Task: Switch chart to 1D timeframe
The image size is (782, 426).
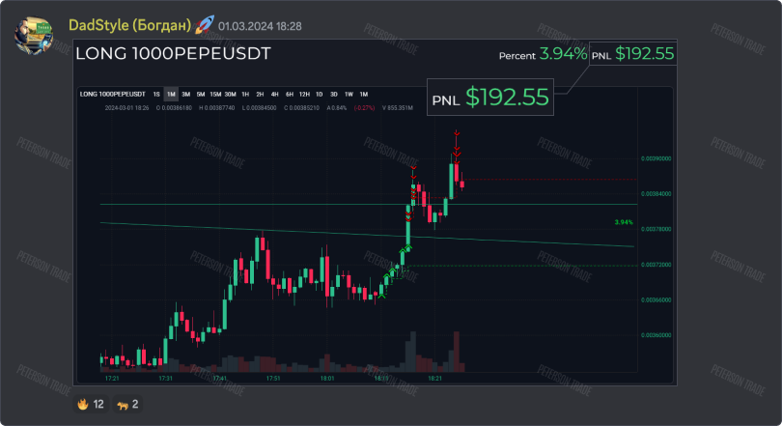Action: (320, 94)
